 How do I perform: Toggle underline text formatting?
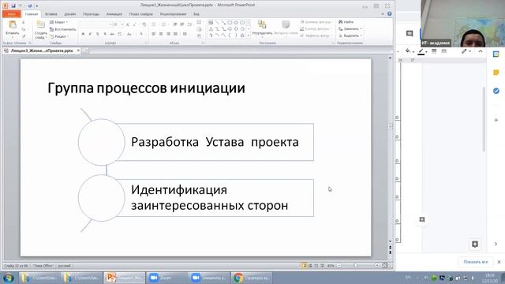pyautogui.click(x=98, y=34)
